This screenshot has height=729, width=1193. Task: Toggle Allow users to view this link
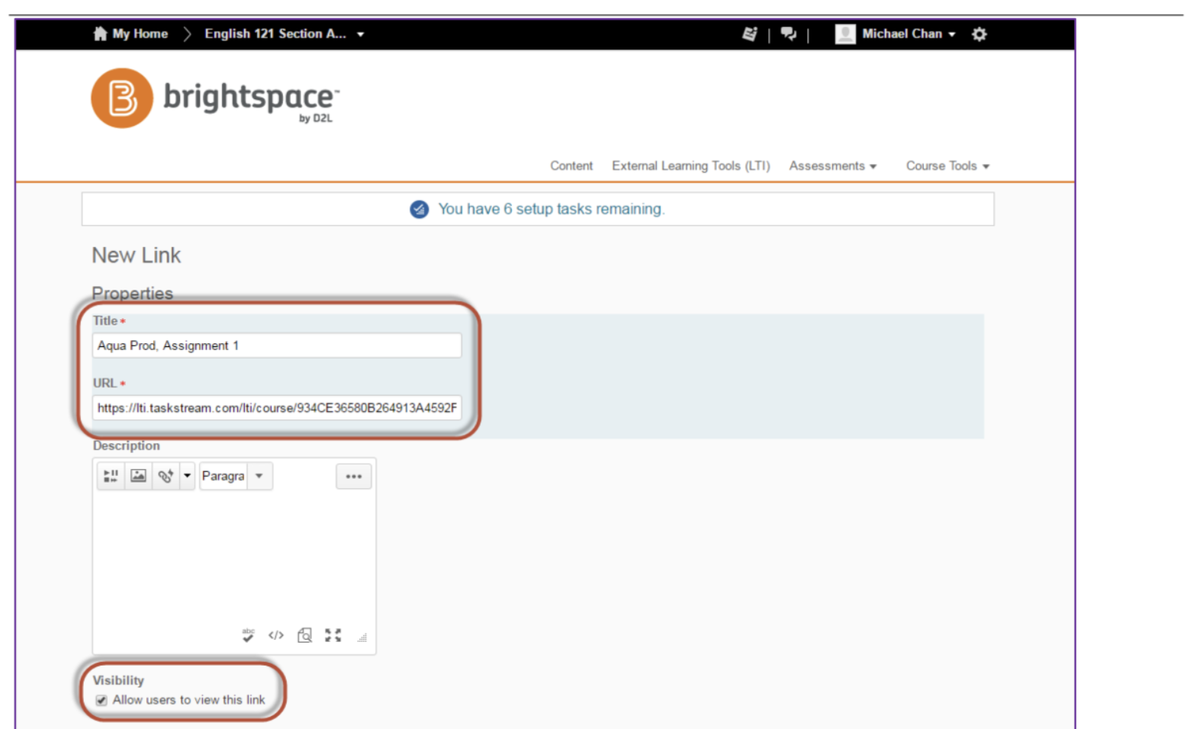pos(101,700)
